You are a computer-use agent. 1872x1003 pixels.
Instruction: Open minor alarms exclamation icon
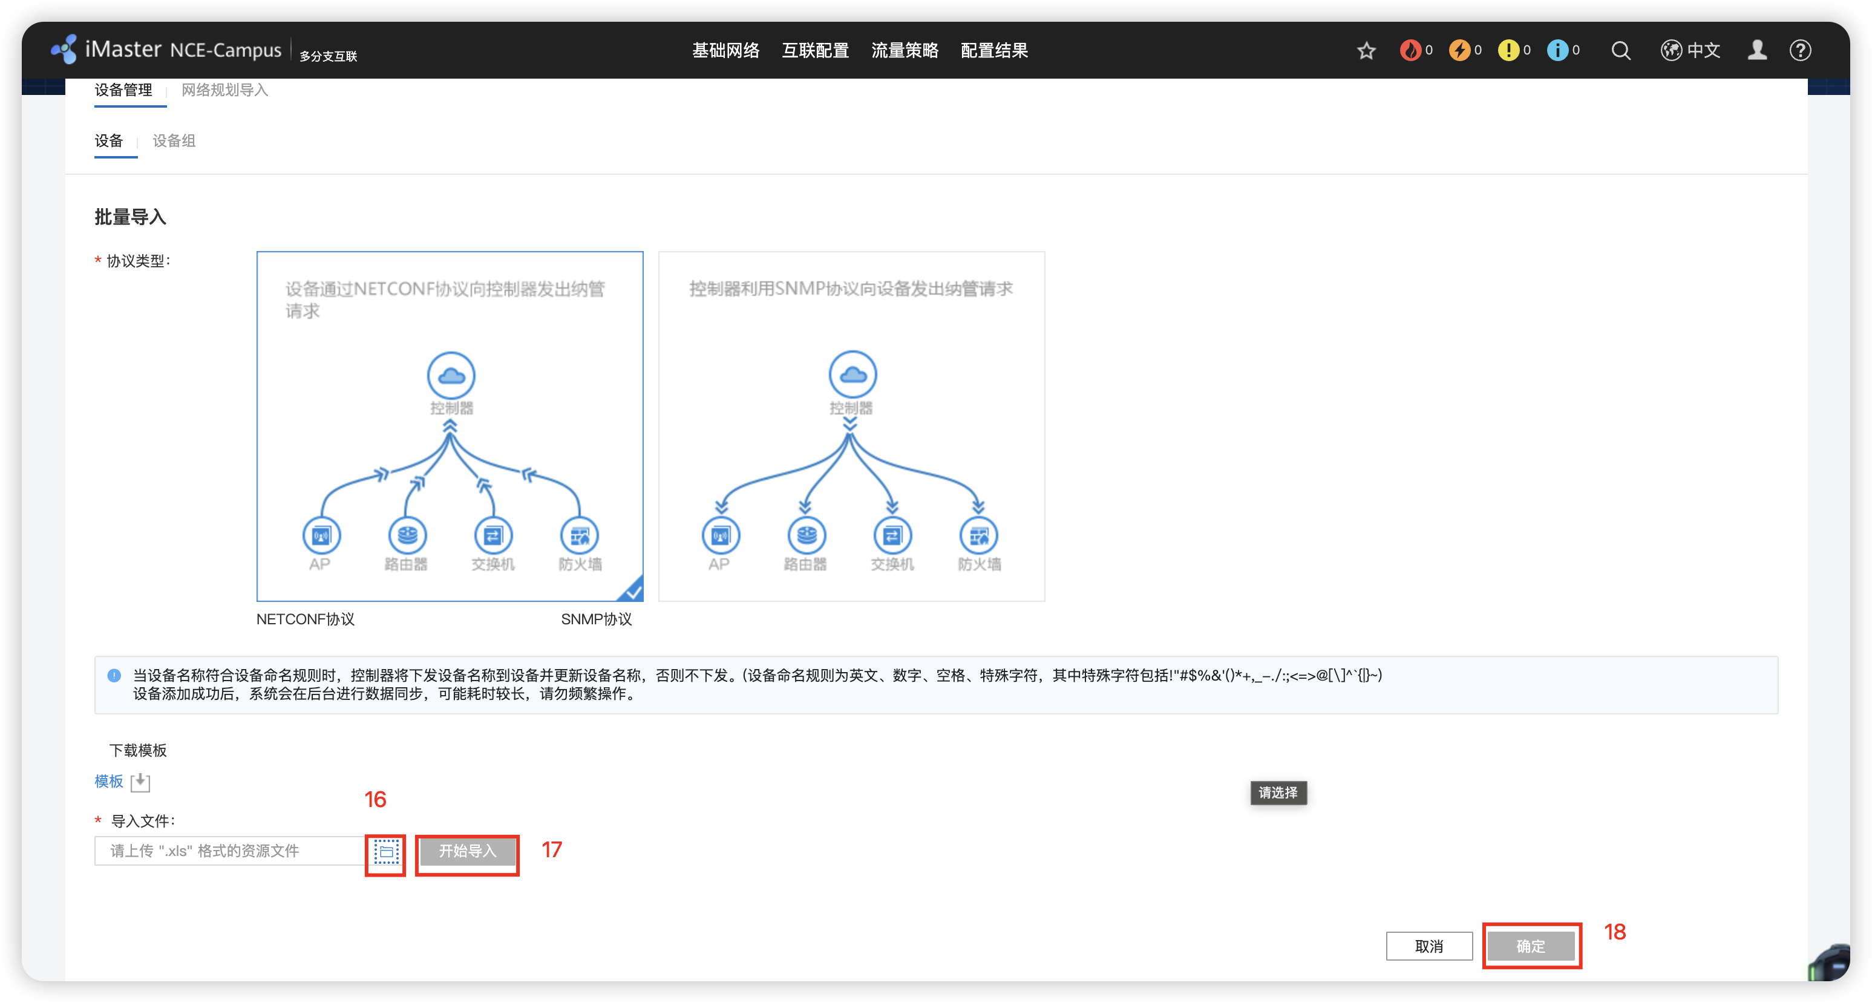tap(1508, 50)
